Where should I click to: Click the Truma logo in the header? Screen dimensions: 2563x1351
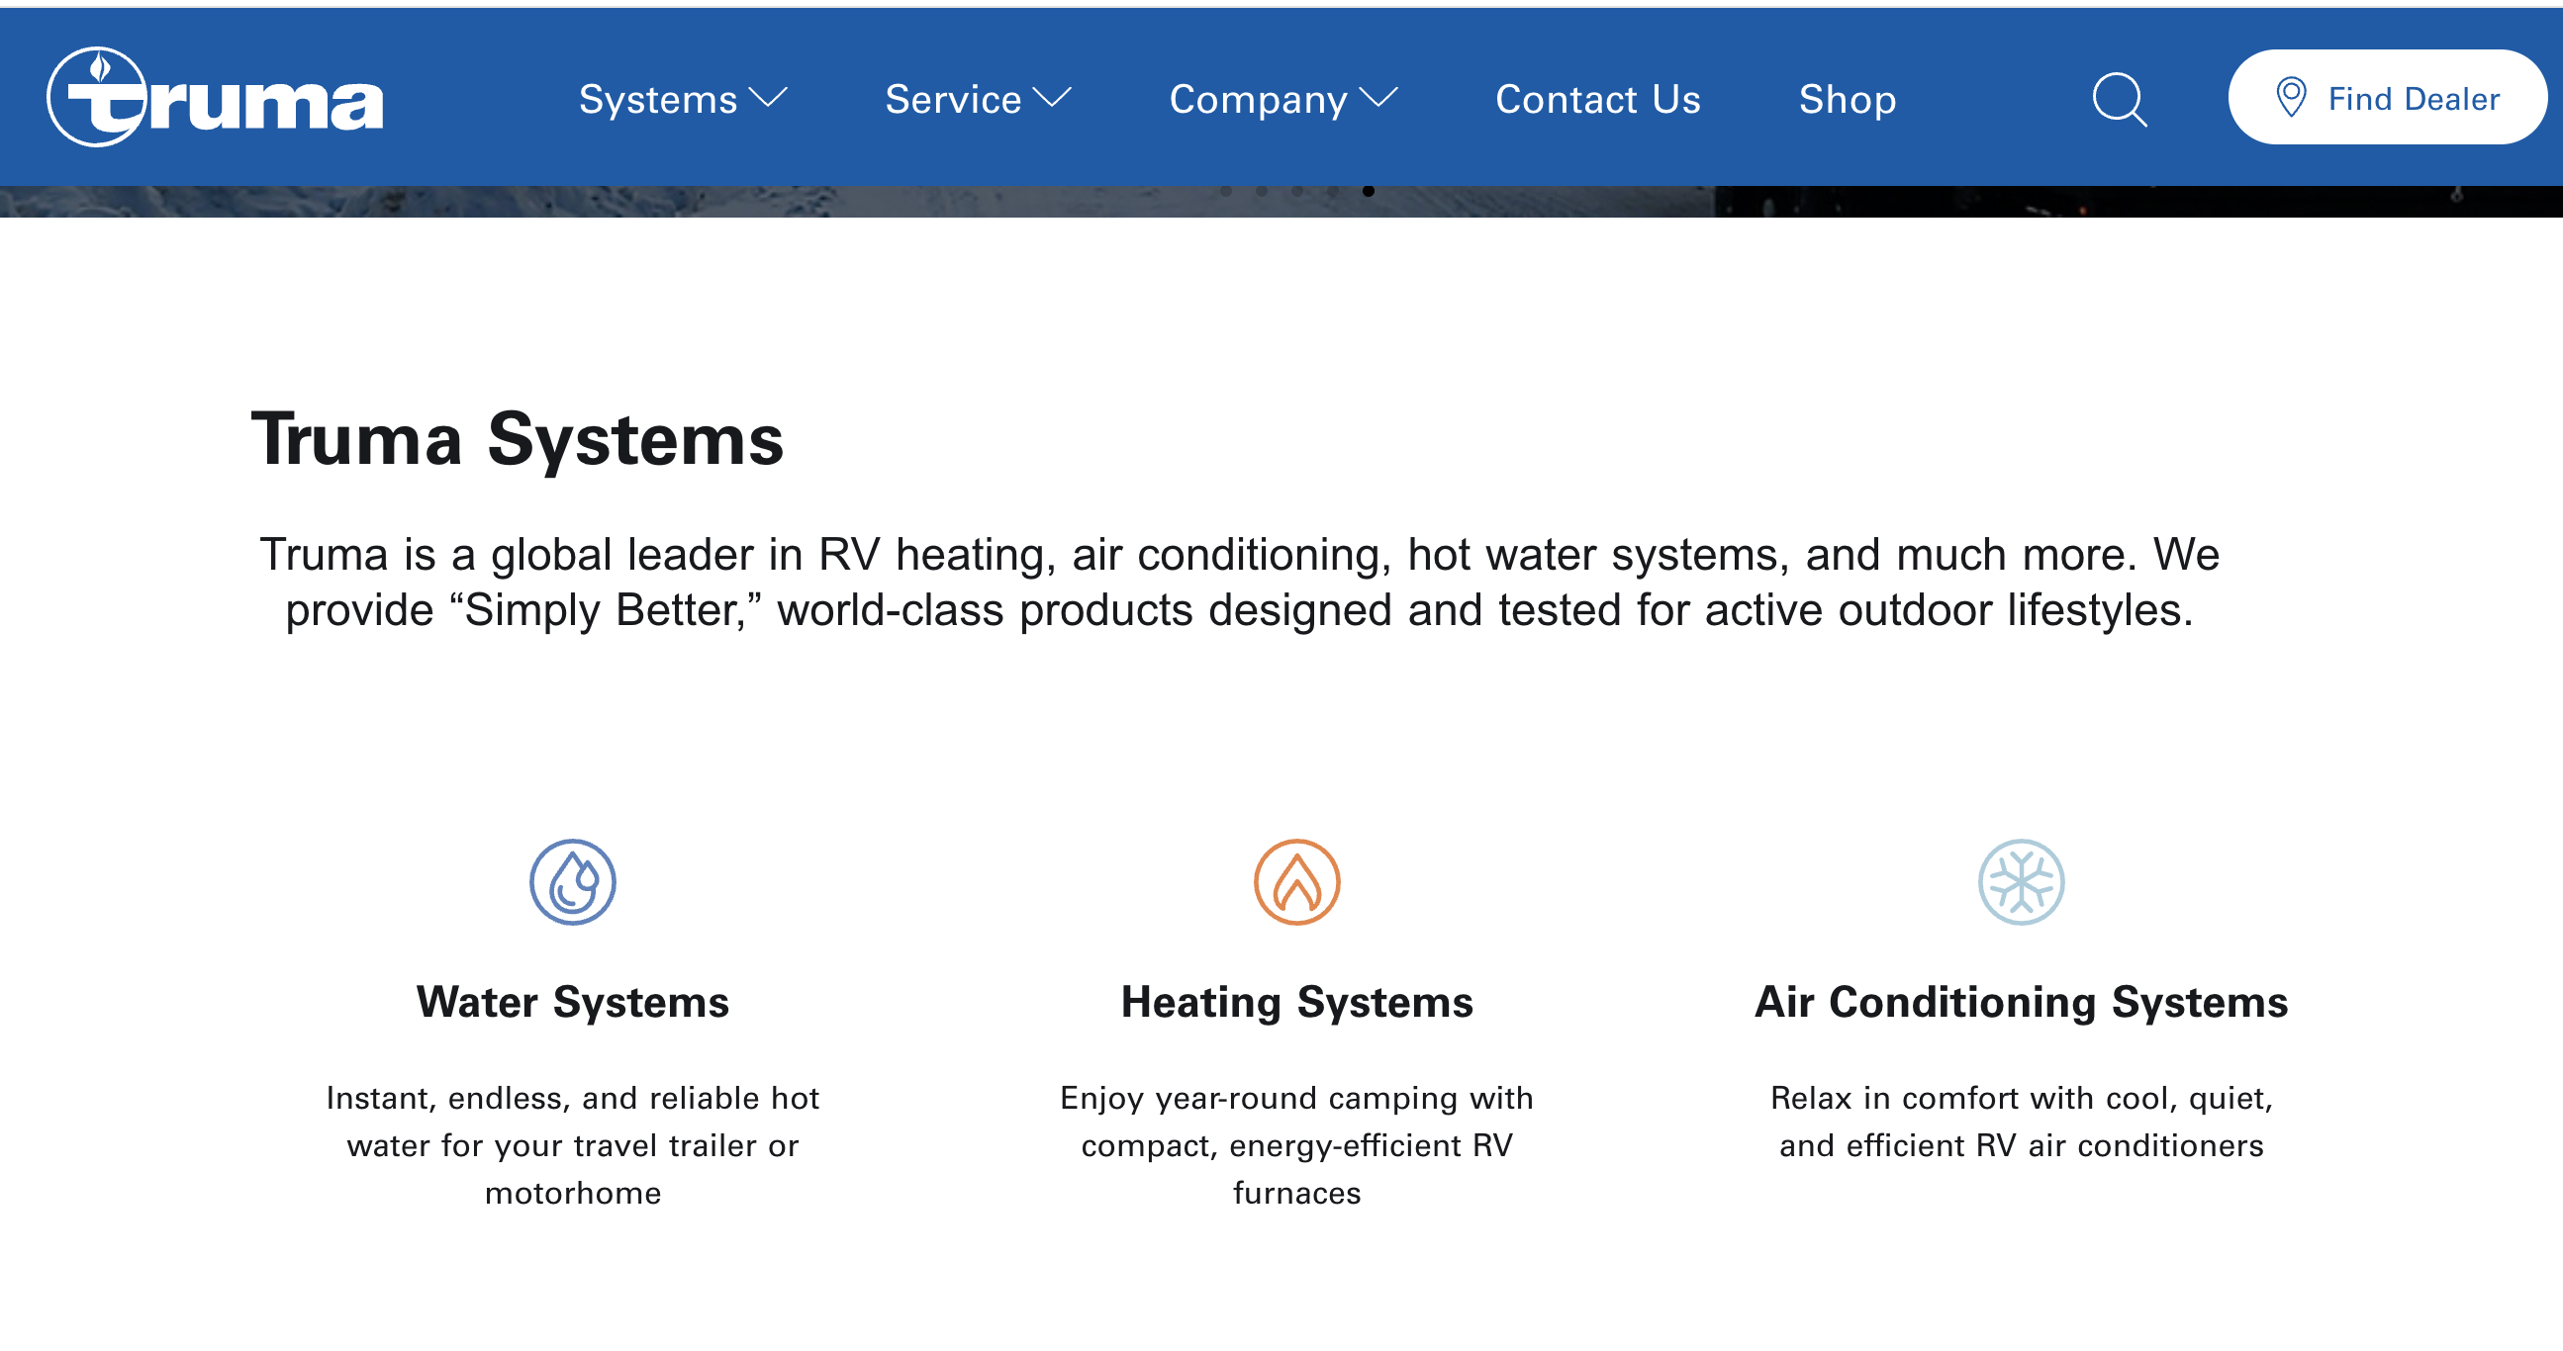pyautogui.click(x=215, y=98)
